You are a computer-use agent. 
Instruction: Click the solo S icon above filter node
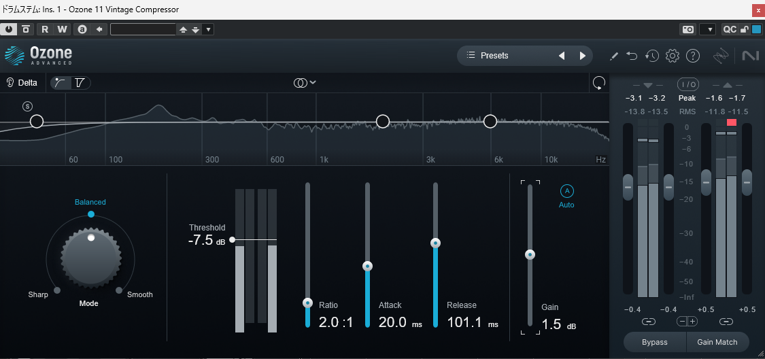(x=27, y=106)
